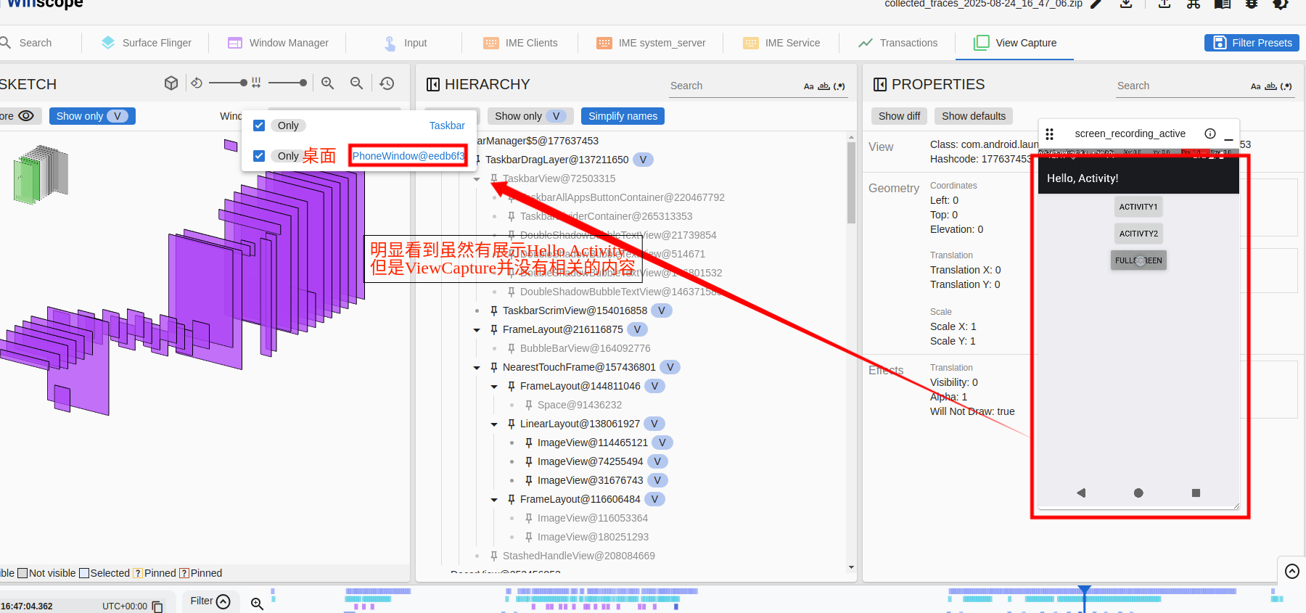This screenshot has height=613, width=1306.
Task: Open the IME system_server tab
Action: 651,43
